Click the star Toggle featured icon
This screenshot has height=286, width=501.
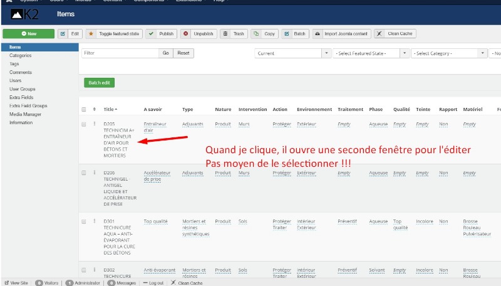click(91, 34)
